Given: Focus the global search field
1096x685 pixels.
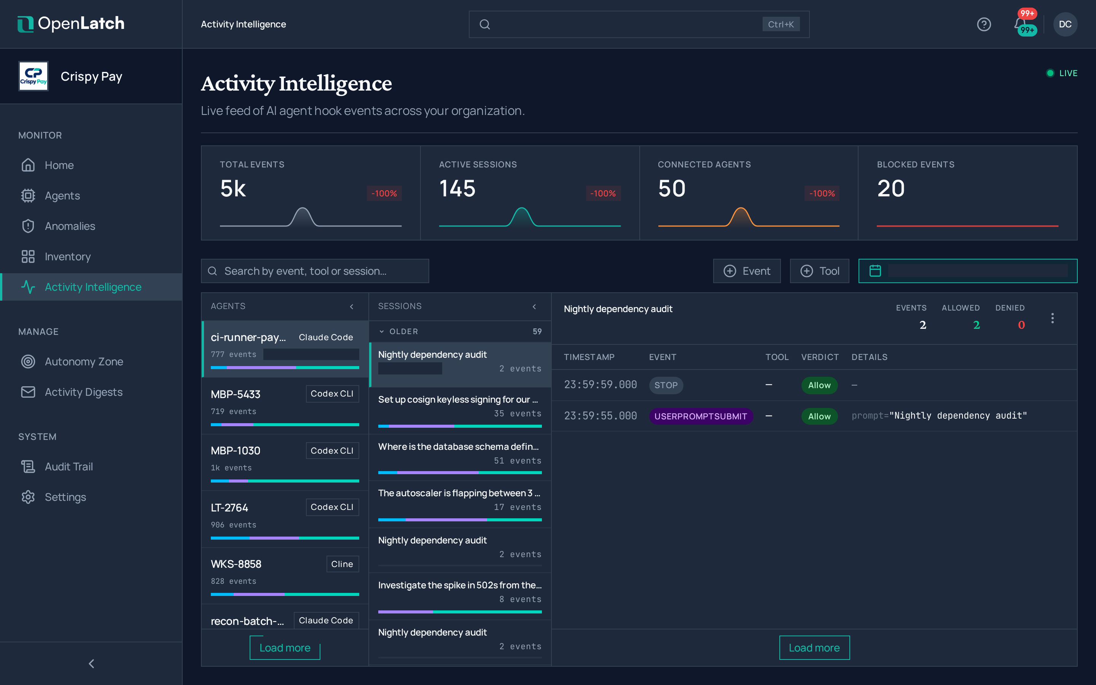Looking at the screenshot, I should (x=639, y=24).
